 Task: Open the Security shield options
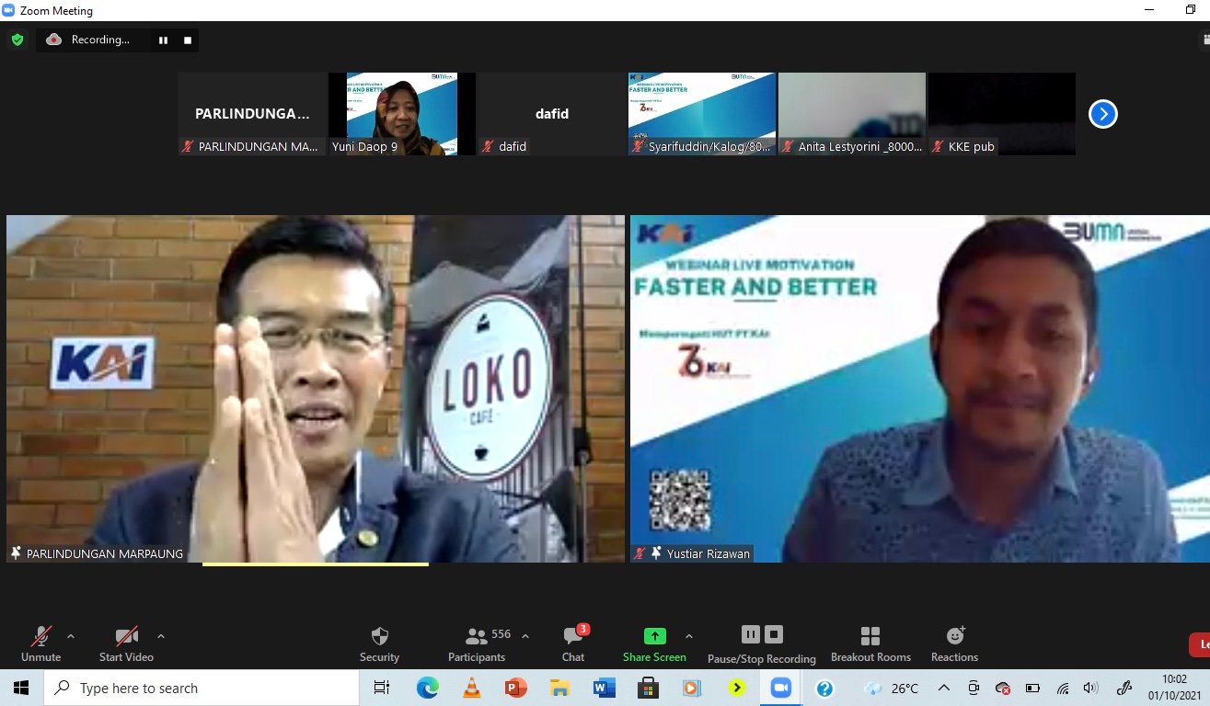(x=379, y=643)
